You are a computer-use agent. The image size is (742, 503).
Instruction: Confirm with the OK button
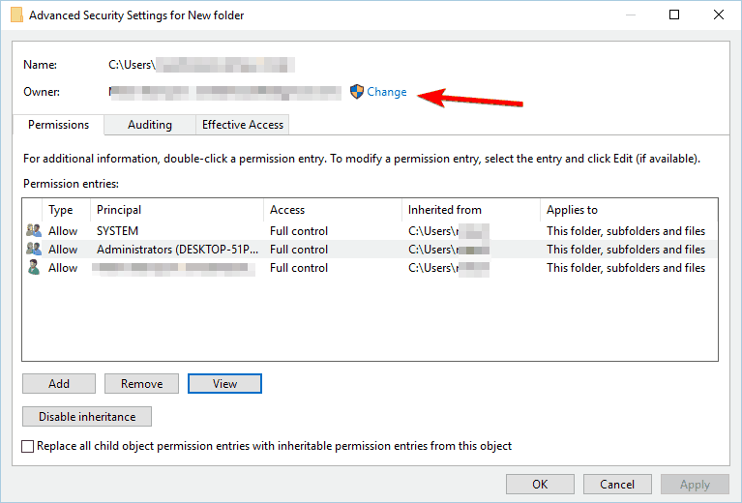pos(540,484)
